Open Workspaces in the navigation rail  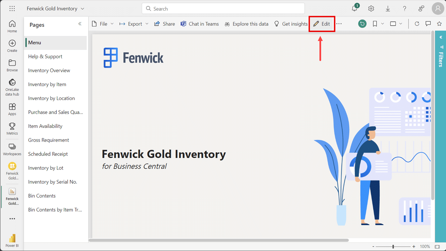pos(12,150)
